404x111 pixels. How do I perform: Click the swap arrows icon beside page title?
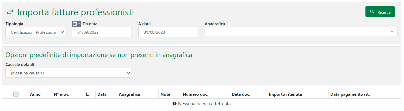tap(10, 12)
